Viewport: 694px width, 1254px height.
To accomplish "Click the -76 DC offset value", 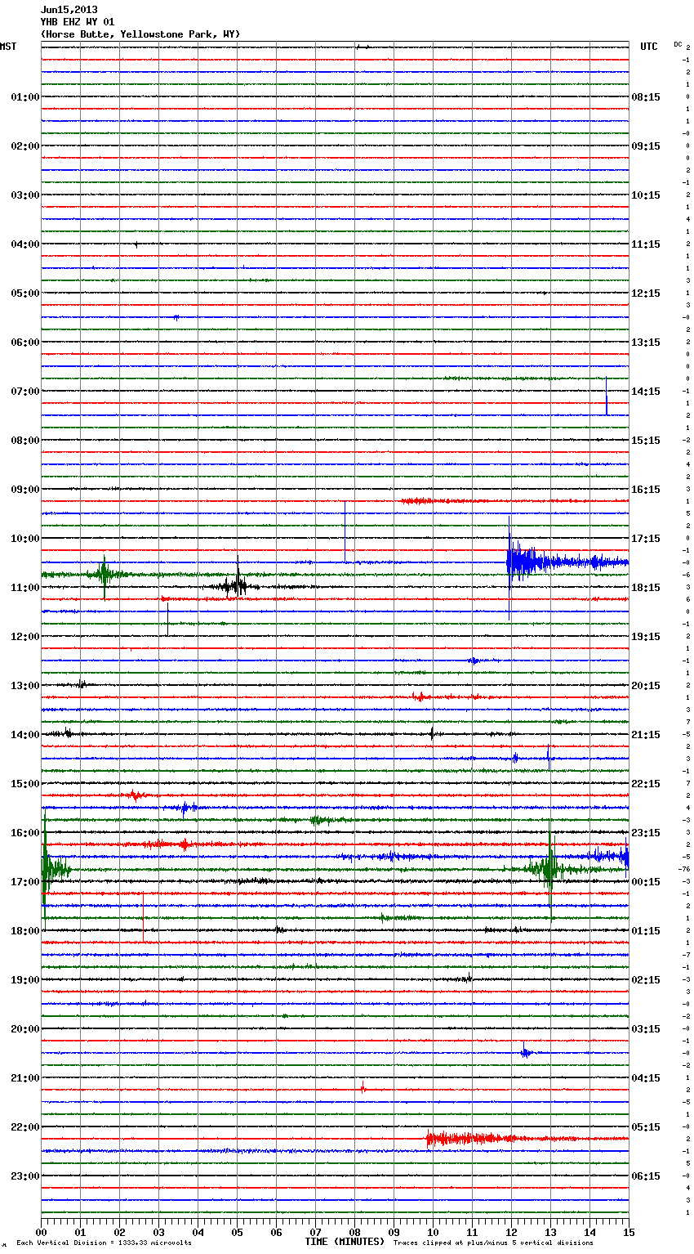I will (684, 870).
